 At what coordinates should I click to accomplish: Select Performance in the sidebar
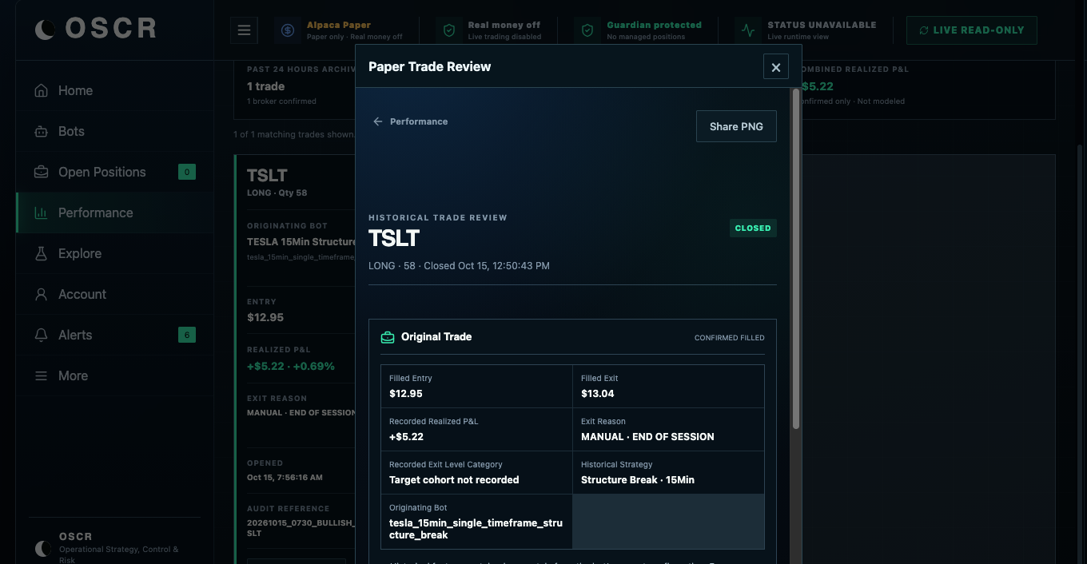click(114, 212)
